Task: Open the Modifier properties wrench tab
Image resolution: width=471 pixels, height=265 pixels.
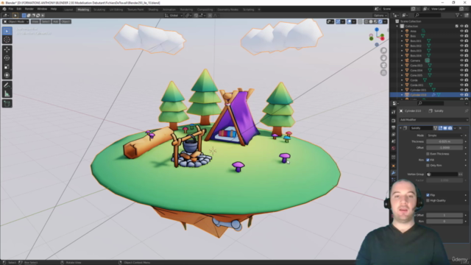Action: 394,173
